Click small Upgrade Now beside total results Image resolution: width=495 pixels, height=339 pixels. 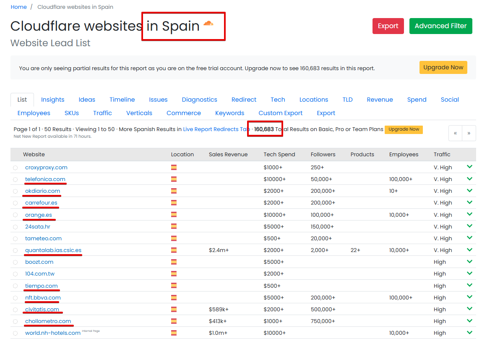click(x=404, y=129)
